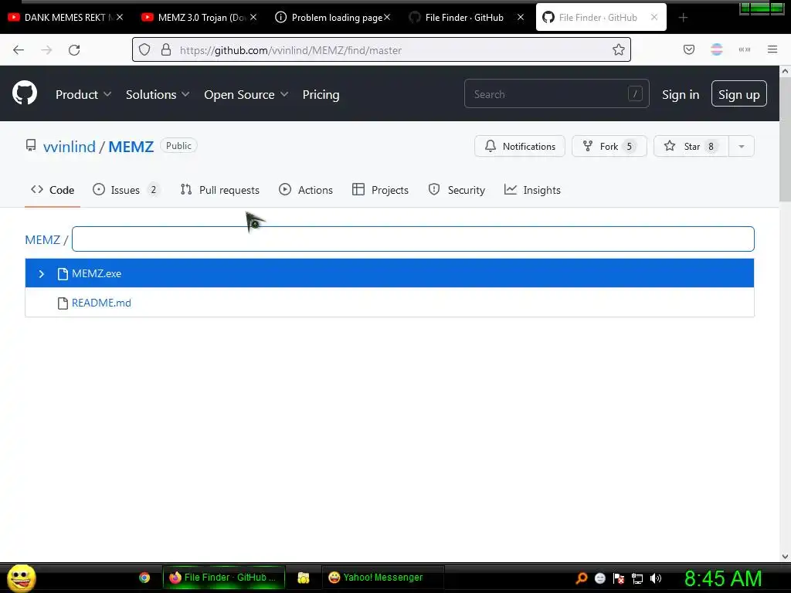Open the Pull requests tab
791x593 pixels.
pyautogui.click(x=220, y=190)
